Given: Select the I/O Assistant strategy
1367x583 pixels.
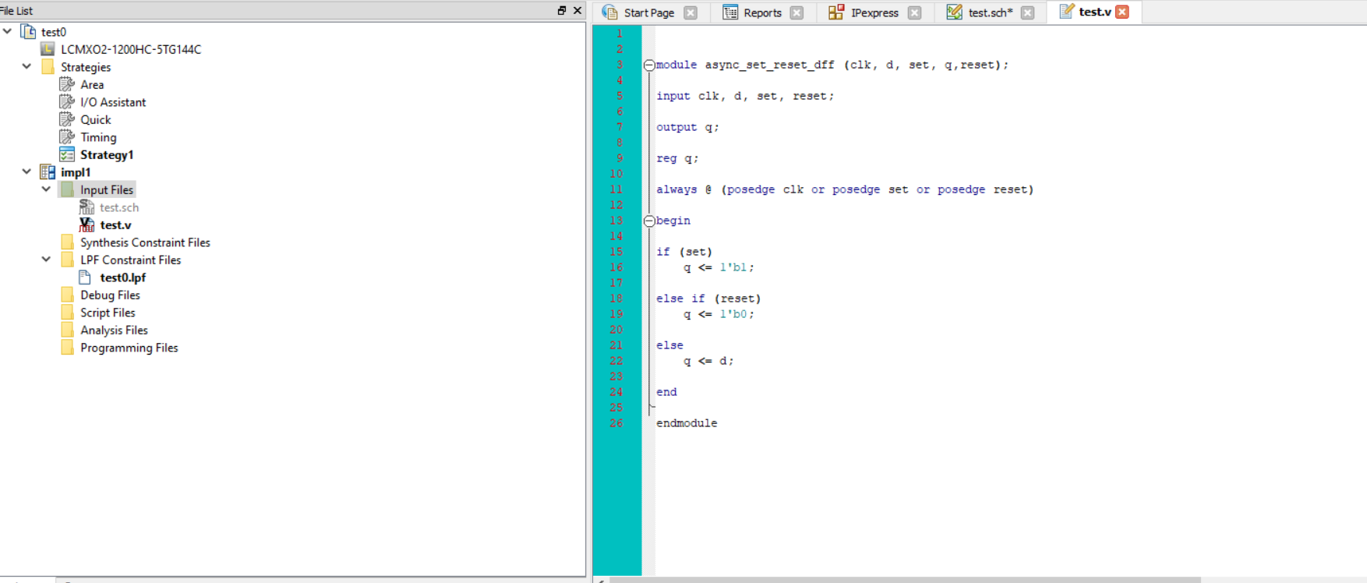Looking at the screenshot, I should [113, 102].
